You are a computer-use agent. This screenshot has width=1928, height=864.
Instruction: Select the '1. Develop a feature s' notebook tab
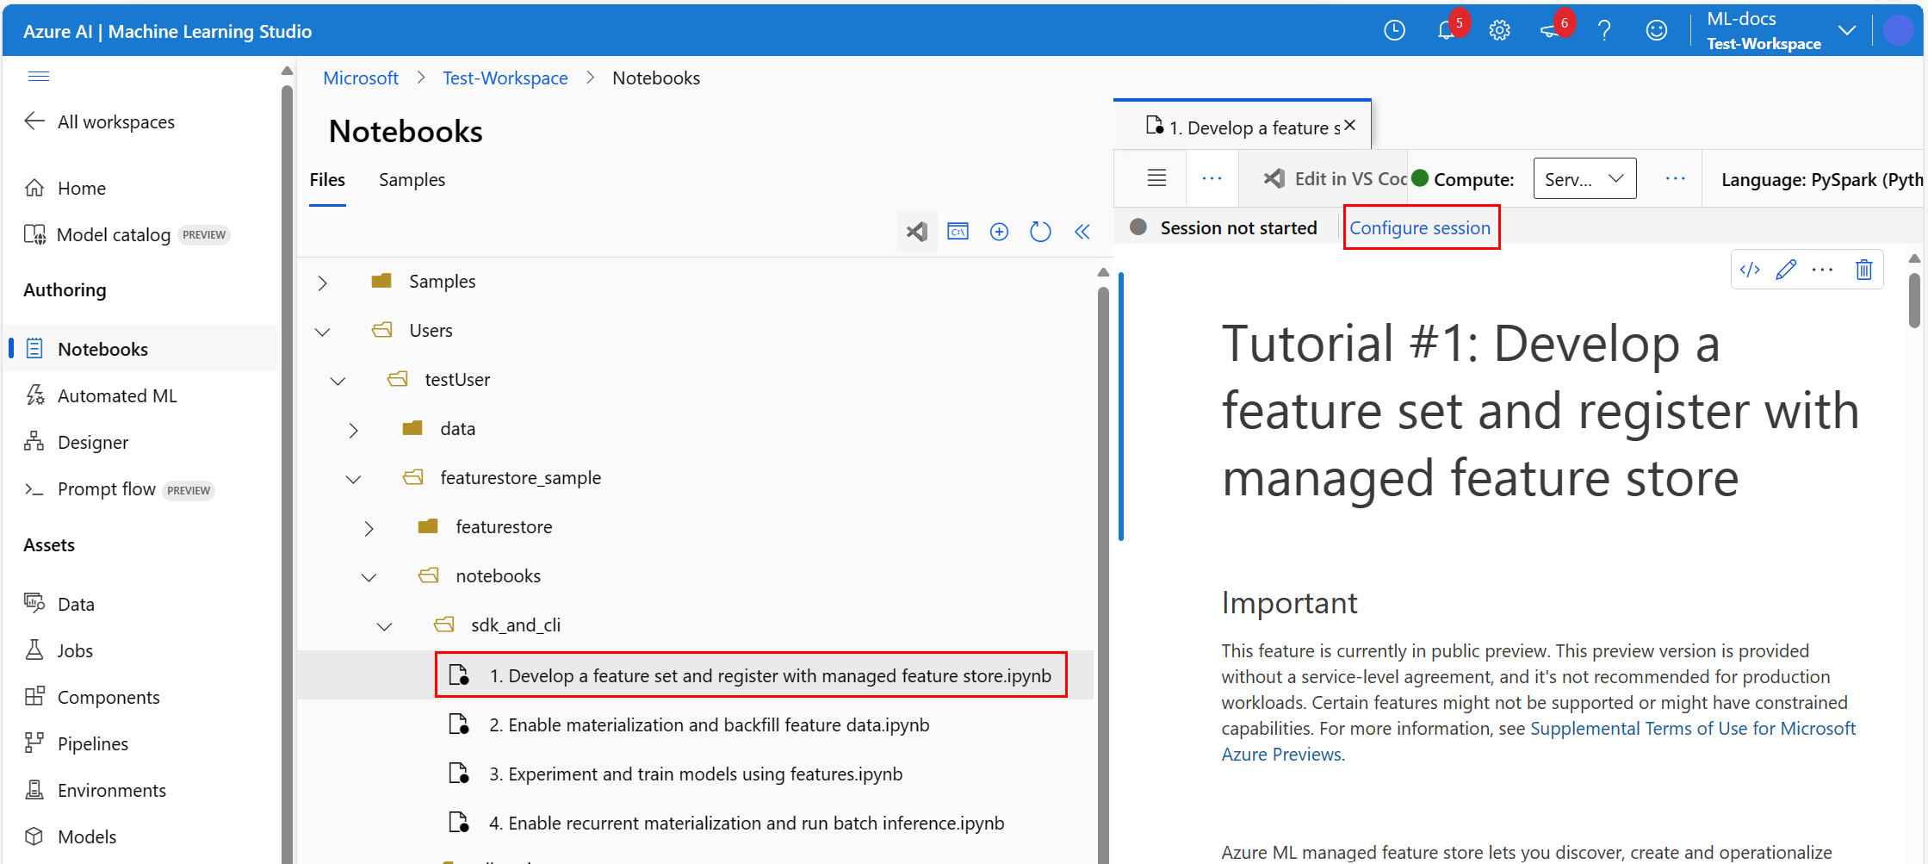click(1243, 127)
